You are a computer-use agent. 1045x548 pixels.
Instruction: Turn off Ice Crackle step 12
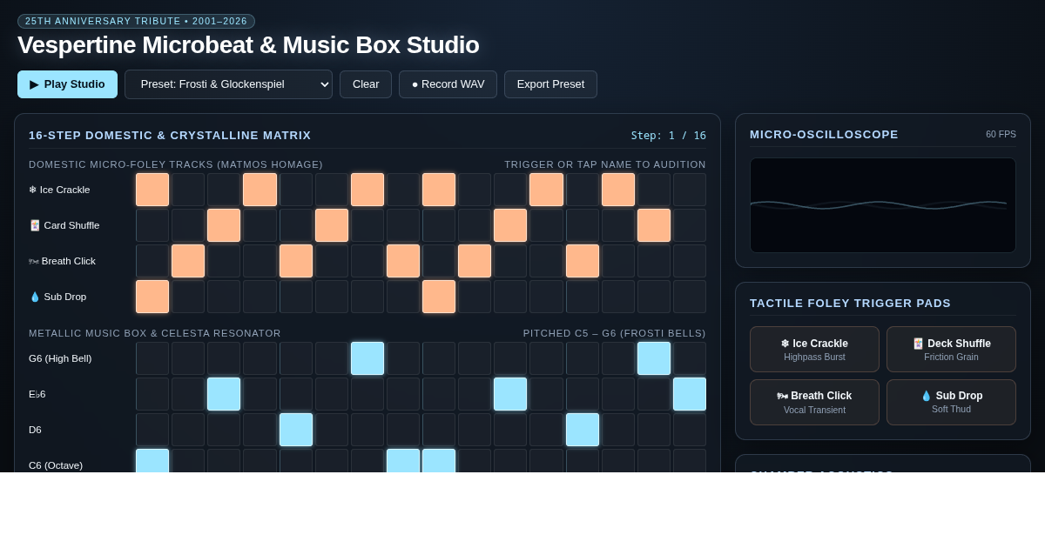click(x=546, y=190)
